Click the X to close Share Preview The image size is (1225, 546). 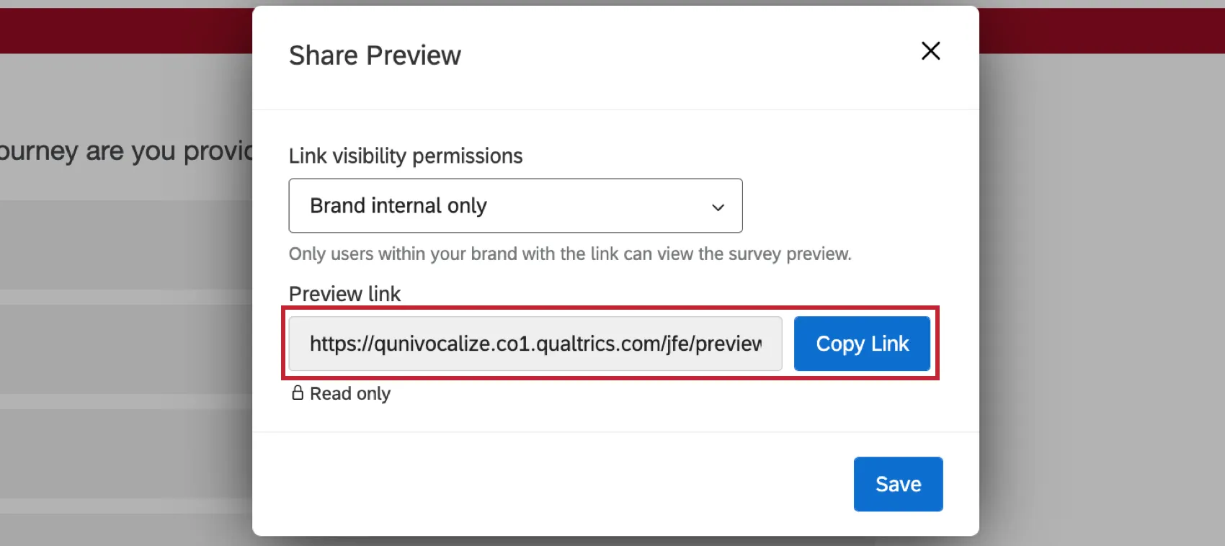(x=930, y=51)
